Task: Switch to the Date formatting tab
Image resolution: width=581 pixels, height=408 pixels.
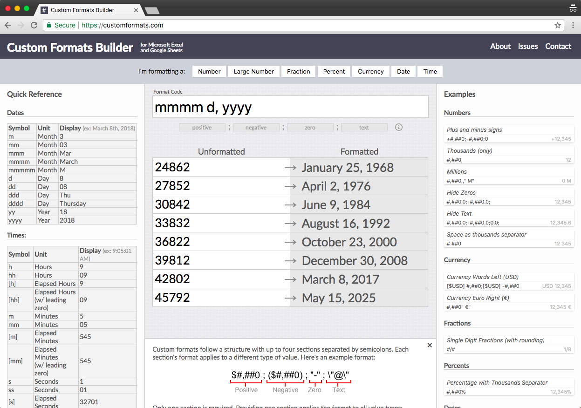Action: [x=403, y=71]
